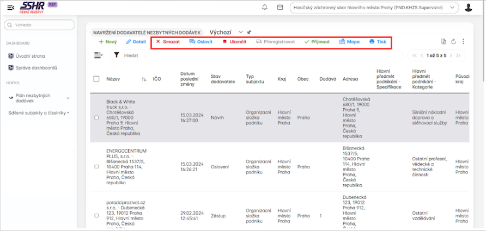Open the messages envelope icon
486x231 pixels.
point(280,8)
